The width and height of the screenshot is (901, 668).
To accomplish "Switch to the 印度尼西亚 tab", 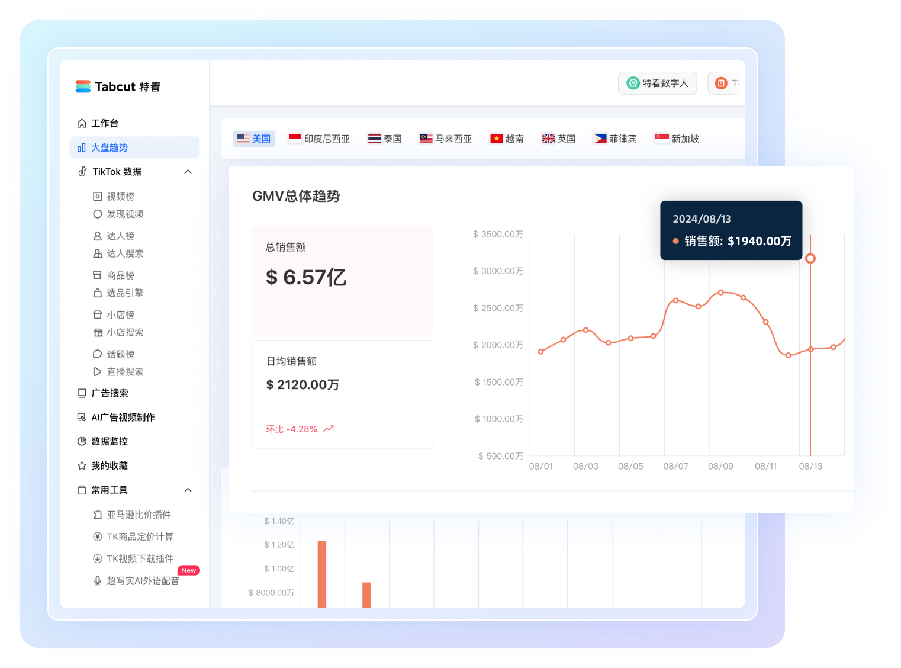I will pyautogui.click(x=319, y=139).
